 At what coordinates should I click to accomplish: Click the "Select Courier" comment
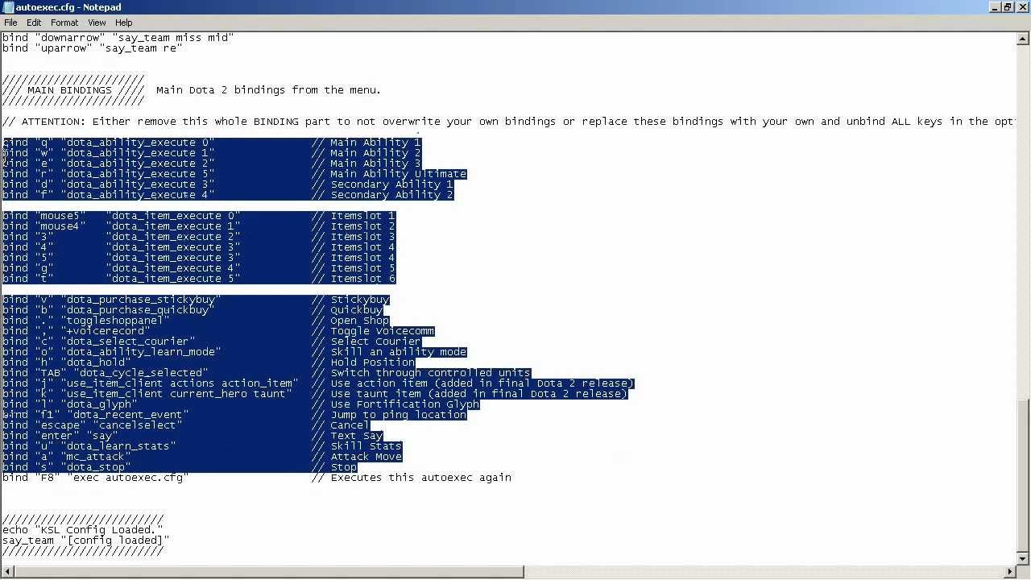coord(375,342)
